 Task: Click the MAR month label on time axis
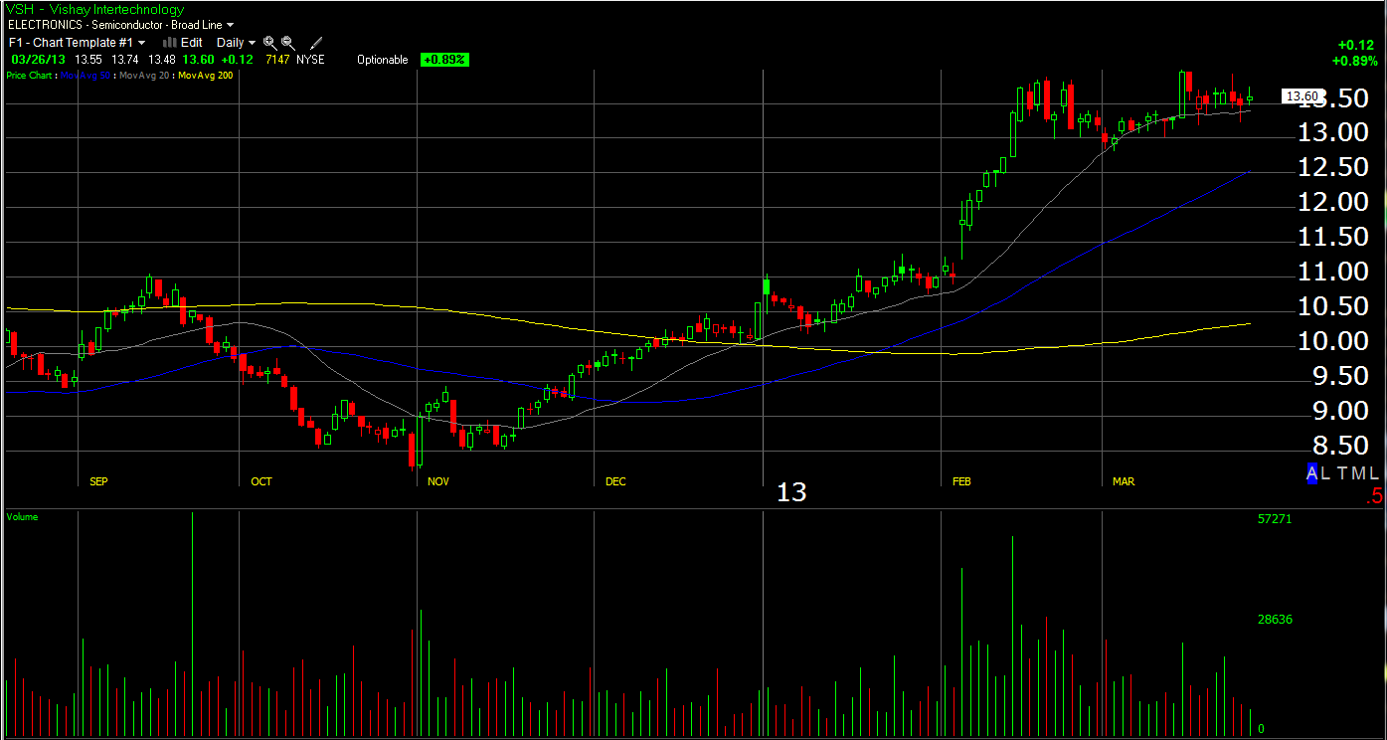pyautogui.click(x=1124, y=481)
